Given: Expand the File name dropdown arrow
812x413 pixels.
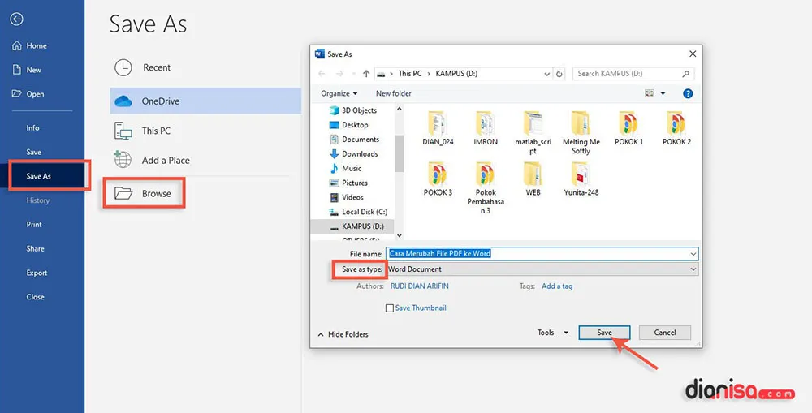Looking at the screenshot, I should point(693,254).
